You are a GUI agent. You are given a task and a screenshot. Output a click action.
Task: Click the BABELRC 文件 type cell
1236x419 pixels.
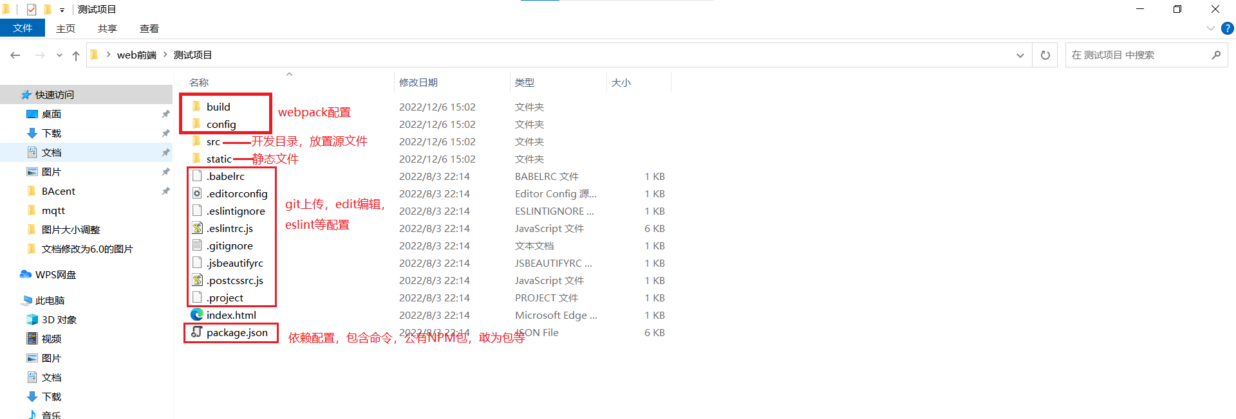pyautogui.click(x=547, y=176)
